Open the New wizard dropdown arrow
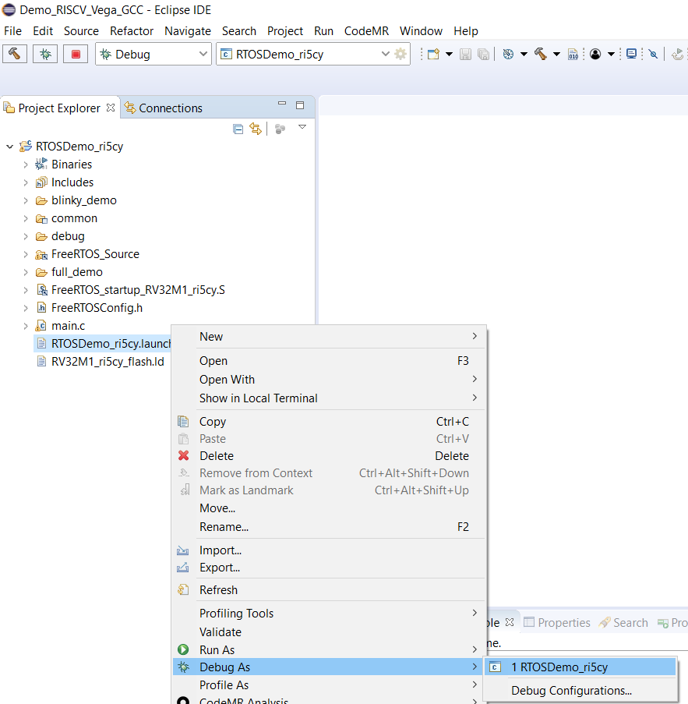The image size is (688, 704). click(x=449, y=55)
